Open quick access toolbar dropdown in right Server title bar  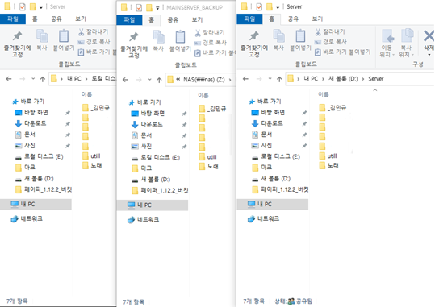[278, 7]
